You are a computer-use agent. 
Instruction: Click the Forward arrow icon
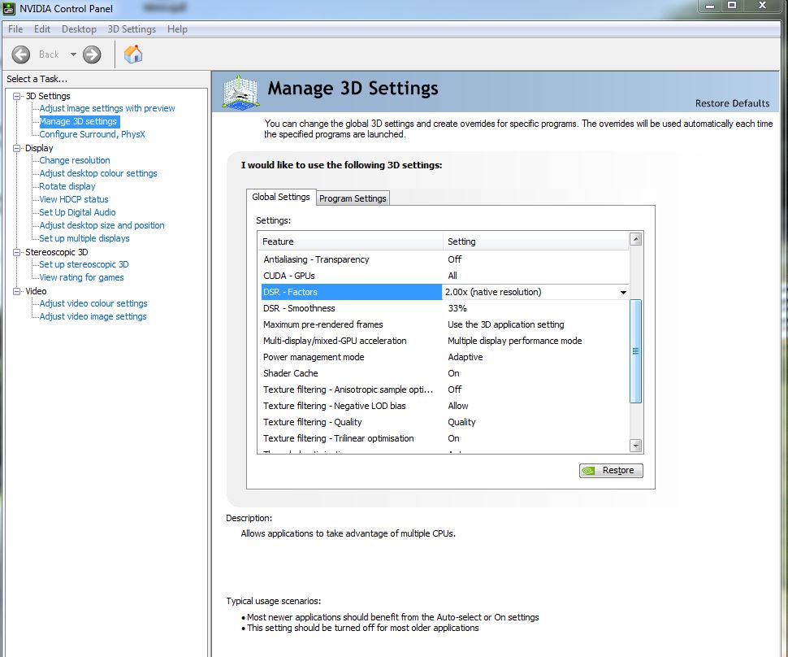[x=92, y=54]
